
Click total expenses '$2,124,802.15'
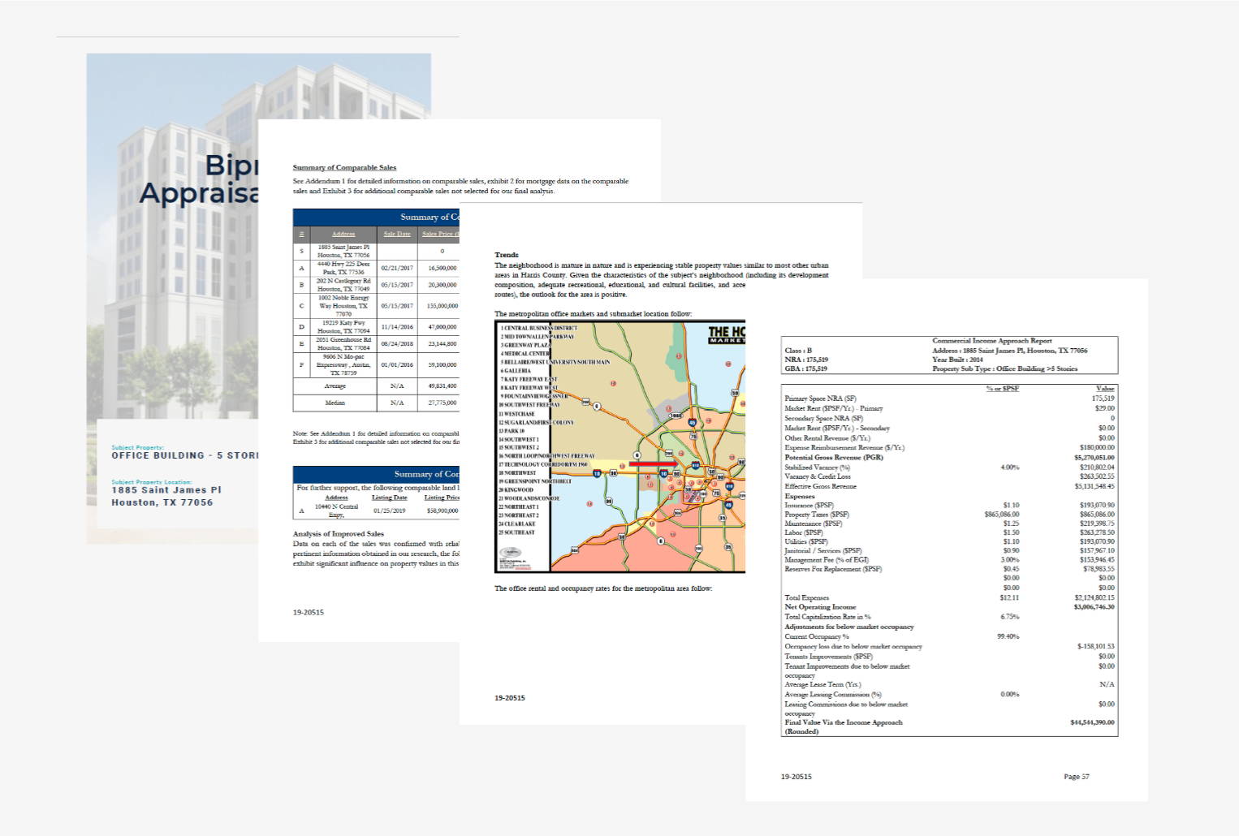pos(1094,598)
